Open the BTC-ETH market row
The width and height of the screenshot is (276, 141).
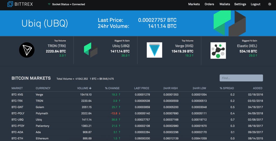click(x=137, y=138)
